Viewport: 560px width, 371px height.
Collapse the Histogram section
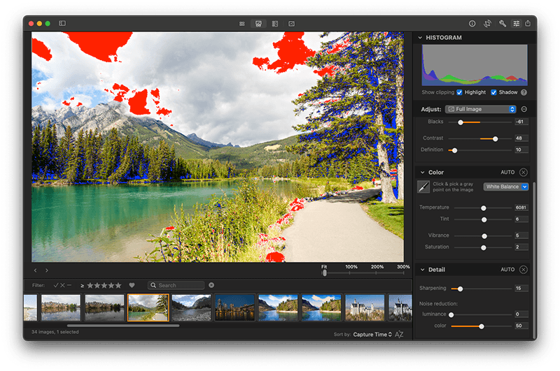click(x=420, y=38)
